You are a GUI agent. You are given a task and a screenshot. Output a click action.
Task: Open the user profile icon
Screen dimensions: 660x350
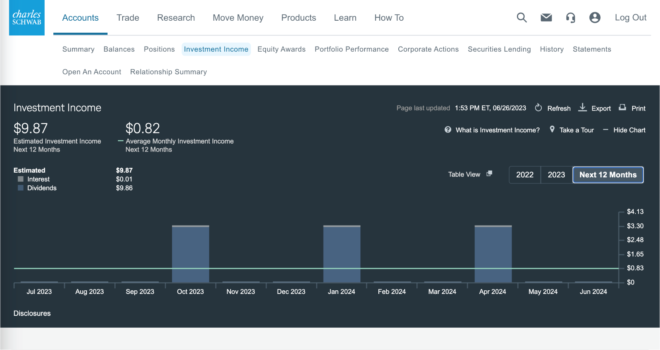click(x=595, y=17)
